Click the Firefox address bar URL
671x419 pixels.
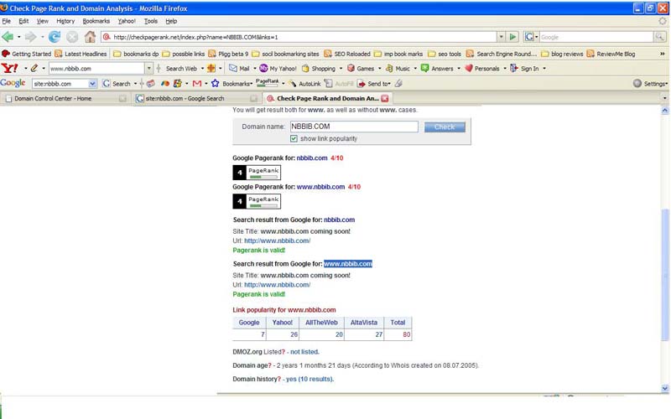(299, 37)
